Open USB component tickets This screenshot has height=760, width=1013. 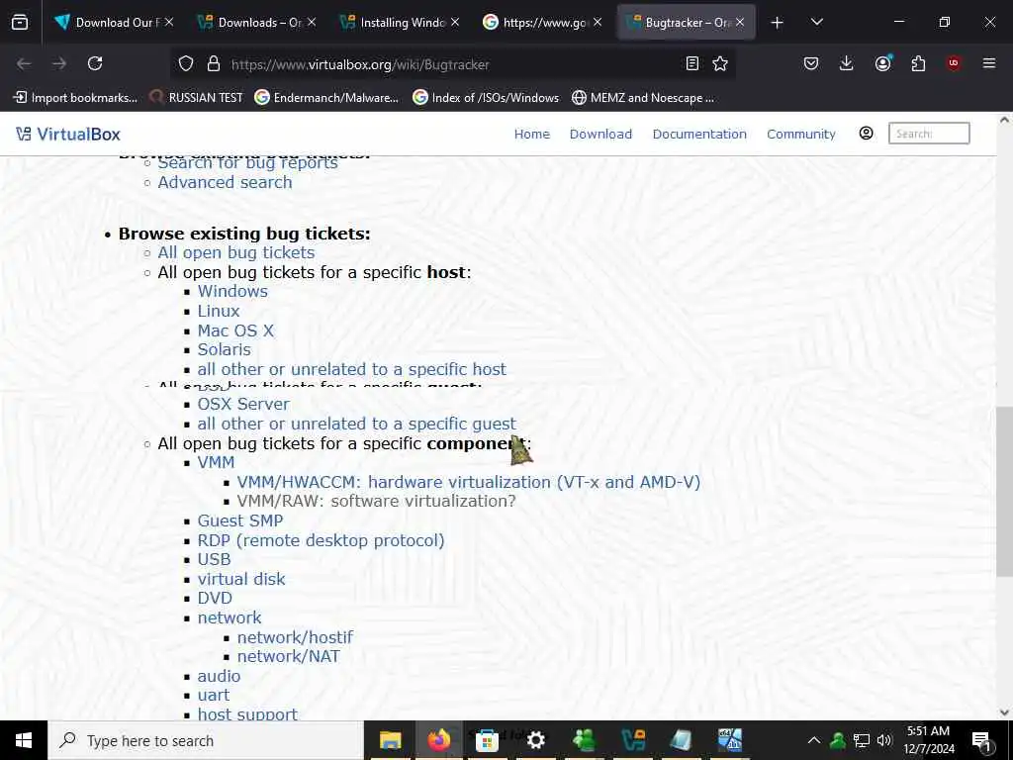(215, 560)
